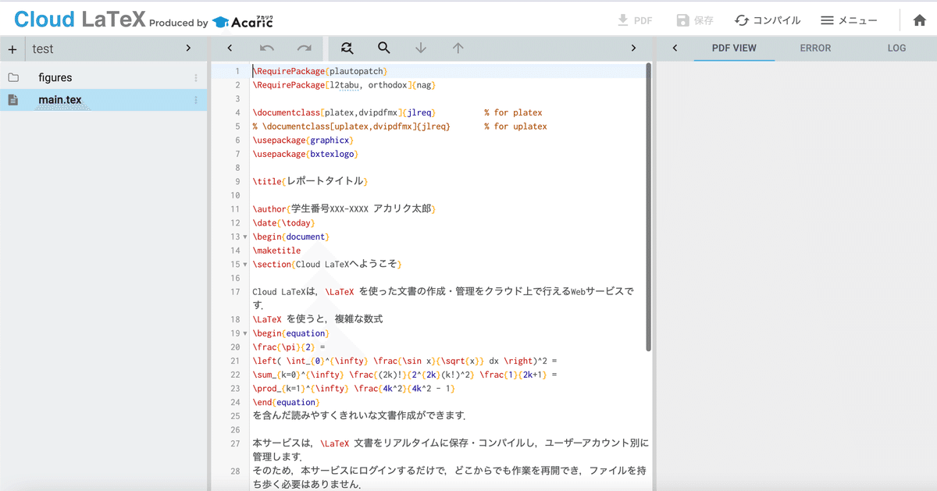Image resolution: width=937 pixels, height=491 pixels.
Task: Click the folder icon beside figures
Action: click(x=13, y=77)
